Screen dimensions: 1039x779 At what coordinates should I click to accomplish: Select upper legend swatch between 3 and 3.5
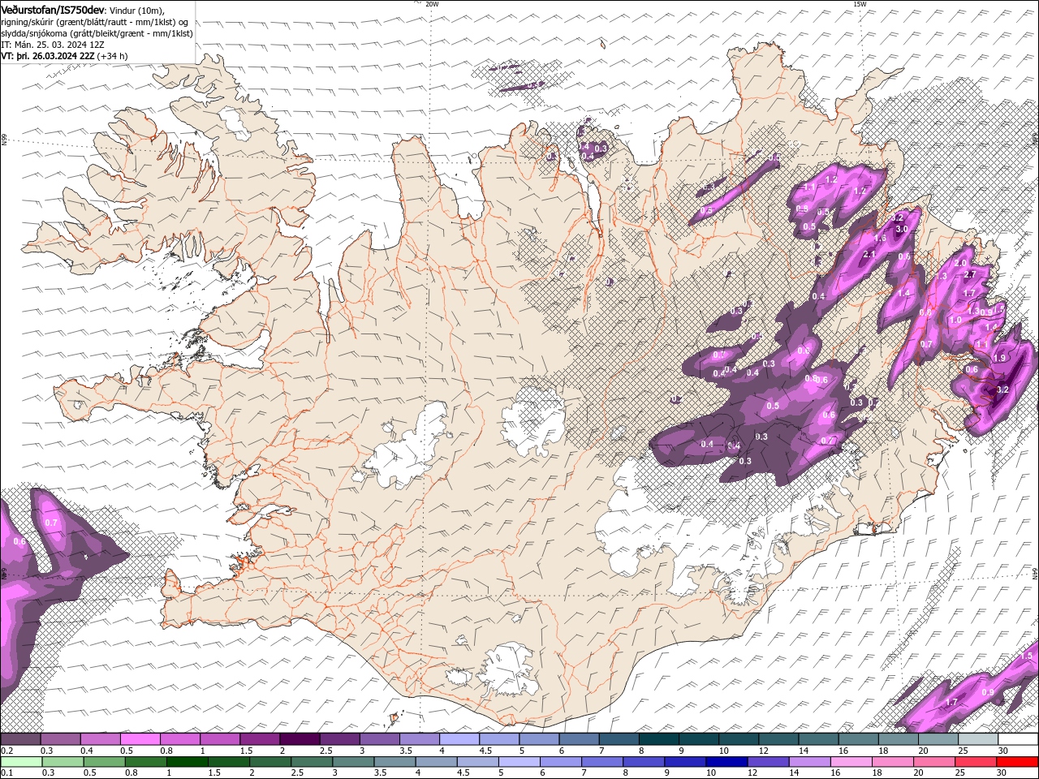[380, 739]
